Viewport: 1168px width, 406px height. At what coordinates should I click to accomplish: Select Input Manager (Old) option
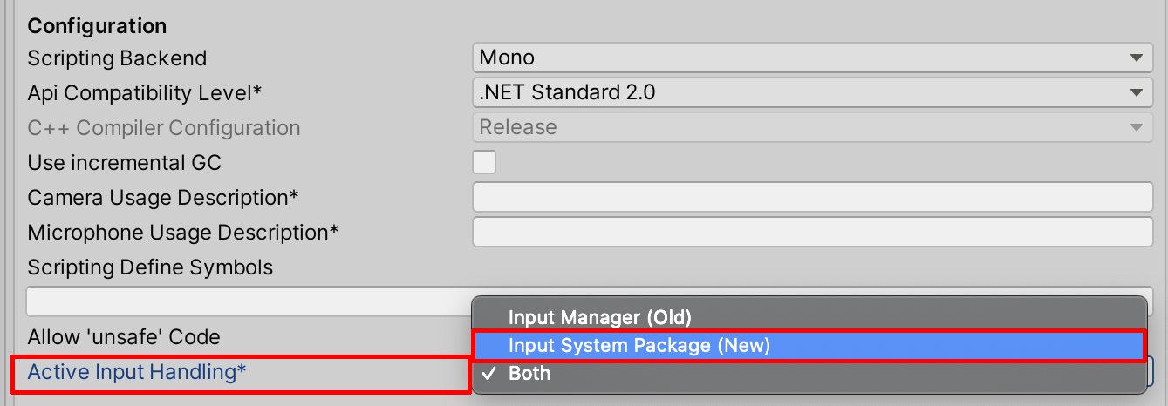coord(599,317)
